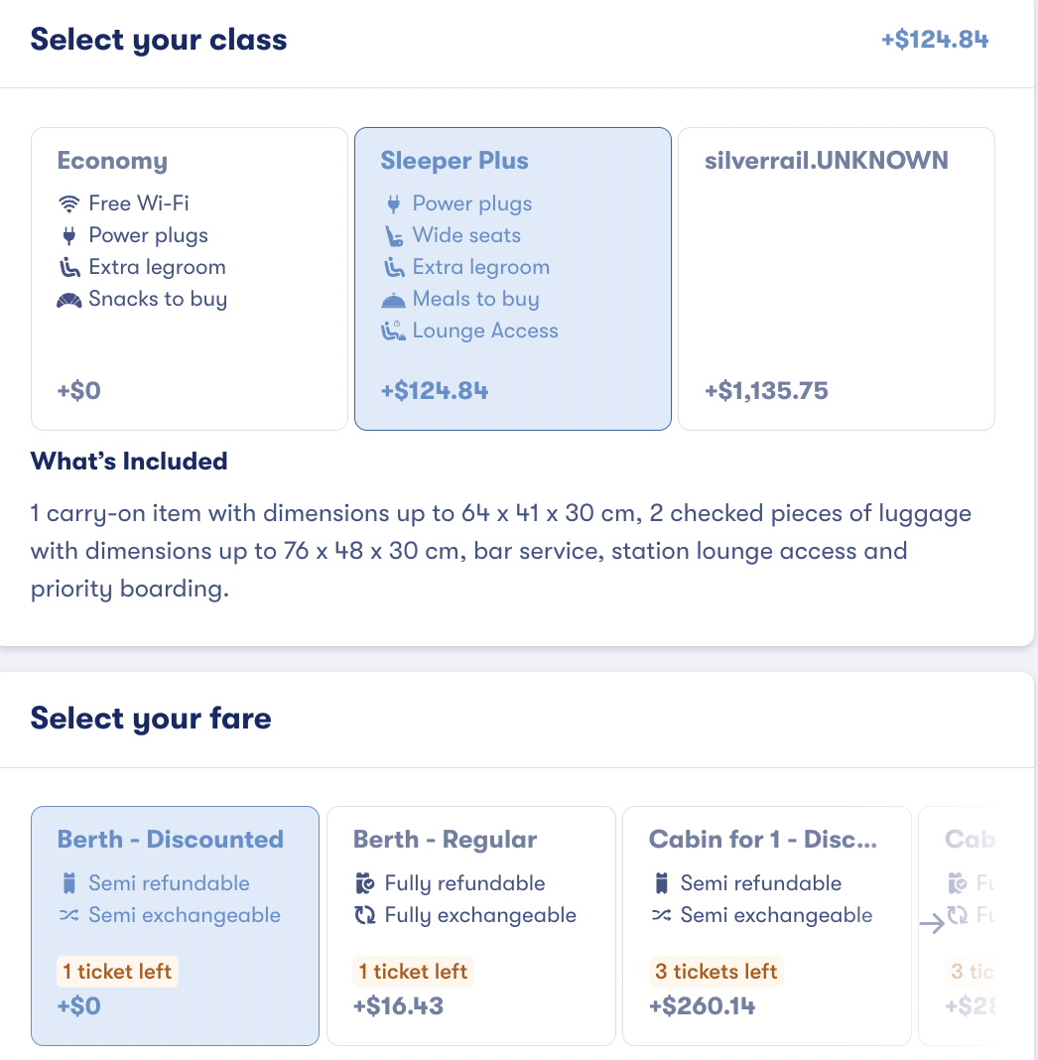Choose the silverrail.UNKNOWN class option
Viewport: 1038px width, 1060px height.
coord(836,279)
